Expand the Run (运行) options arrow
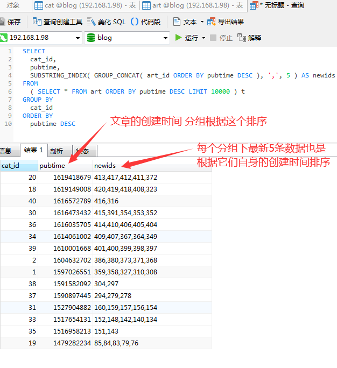Screen dimensions: 337x368 click(203, 38)
